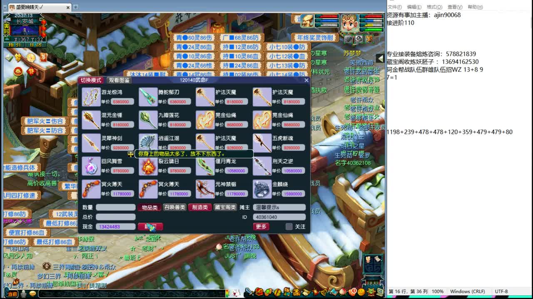533x299 pixels.
Task: Click the player's red health bar
Action: pos(372,16)
